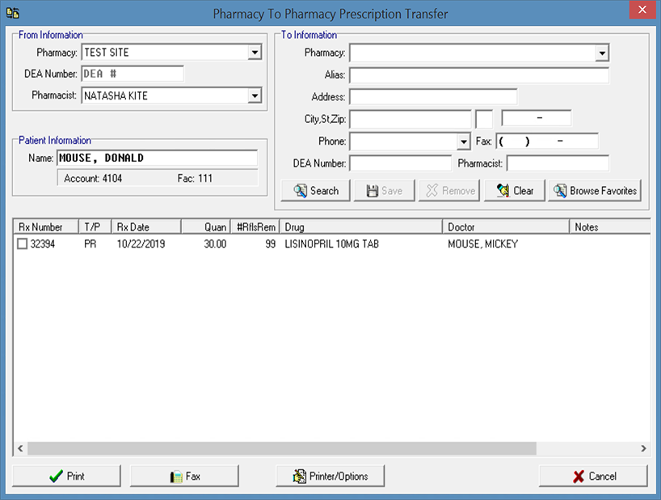The width and height of the screenshot is (661, 500).
Task: Click the horizontal scrollbar thumb
Action: tap(281, 447)
